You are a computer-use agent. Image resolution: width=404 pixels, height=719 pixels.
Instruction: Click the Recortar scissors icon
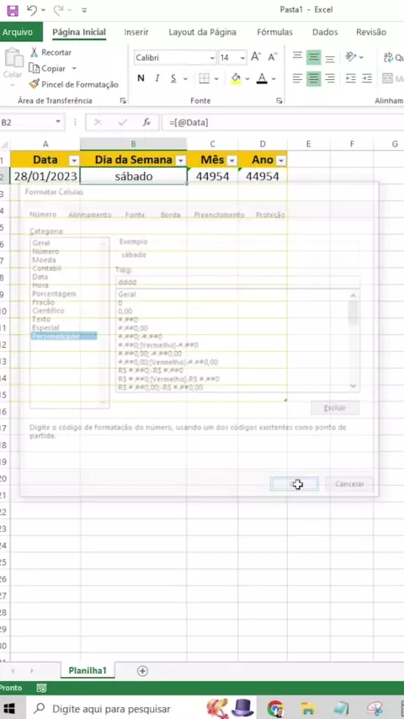pos(34,52)
